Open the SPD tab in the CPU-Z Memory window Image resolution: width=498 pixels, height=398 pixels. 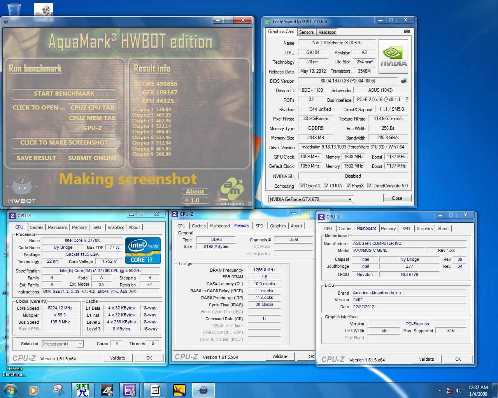(260, 226)
